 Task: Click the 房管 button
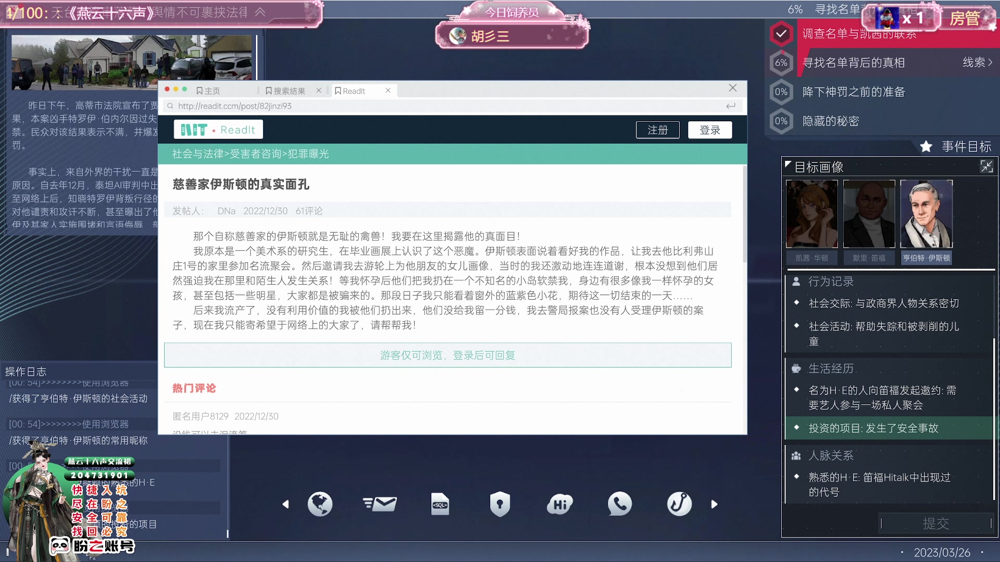point(965,18)
